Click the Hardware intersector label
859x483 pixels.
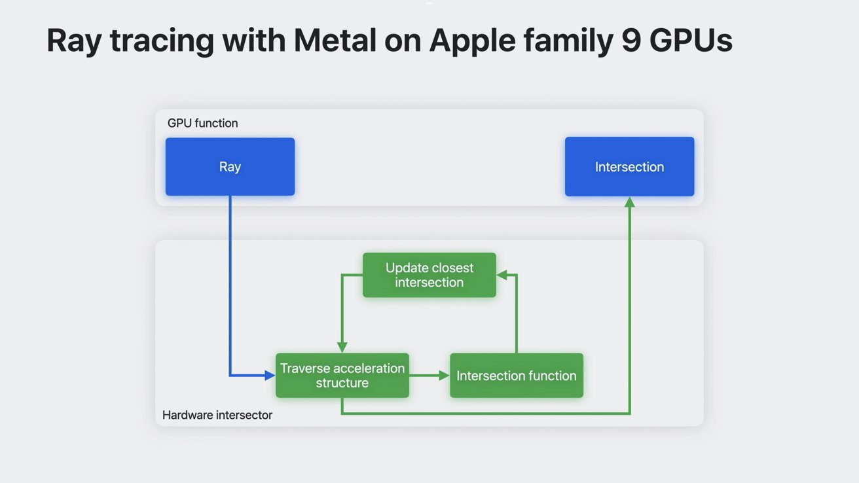(217, 415)
